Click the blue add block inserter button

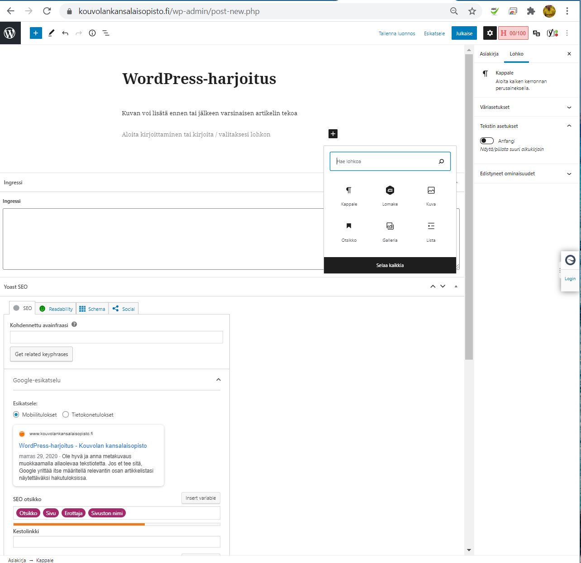point(36,33)
